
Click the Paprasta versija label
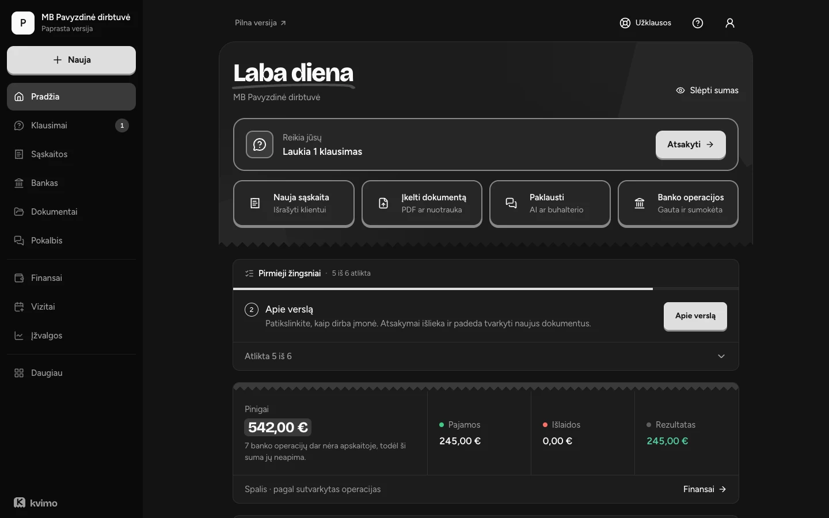coord(67,29)
